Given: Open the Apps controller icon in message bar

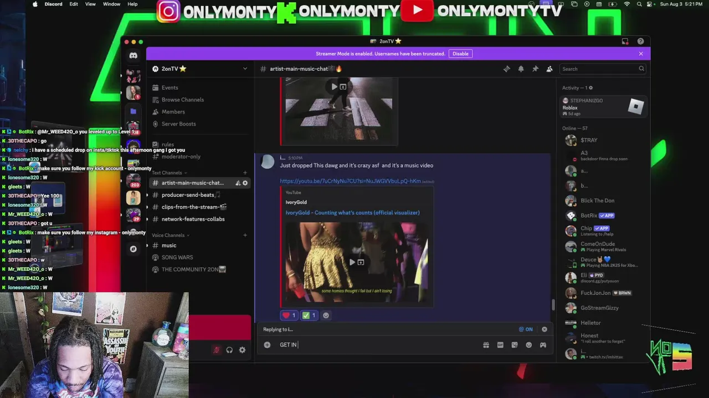Looking at the screenshot, I should pos(543,345).
